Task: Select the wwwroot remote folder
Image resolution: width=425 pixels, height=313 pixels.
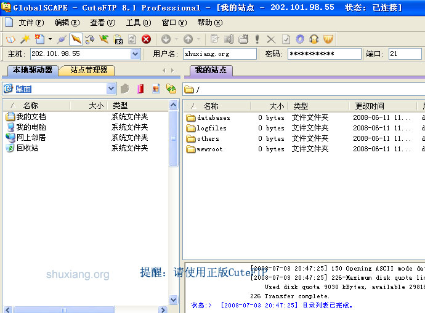Action: [204, 149]
